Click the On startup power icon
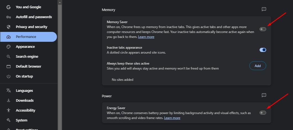Image resolution: width=293 pixels, height=130 pixels. (9, 76)
